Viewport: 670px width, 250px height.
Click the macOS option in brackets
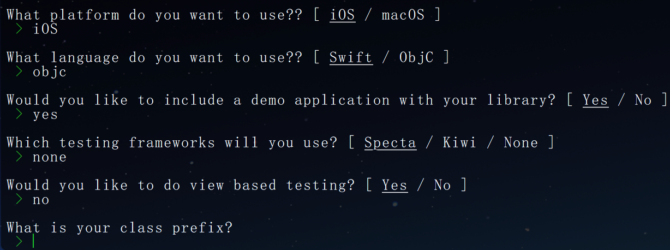[403, 15]
